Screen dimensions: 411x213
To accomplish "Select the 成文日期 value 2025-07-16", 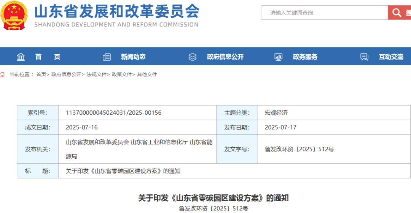I will coord(82,128).
